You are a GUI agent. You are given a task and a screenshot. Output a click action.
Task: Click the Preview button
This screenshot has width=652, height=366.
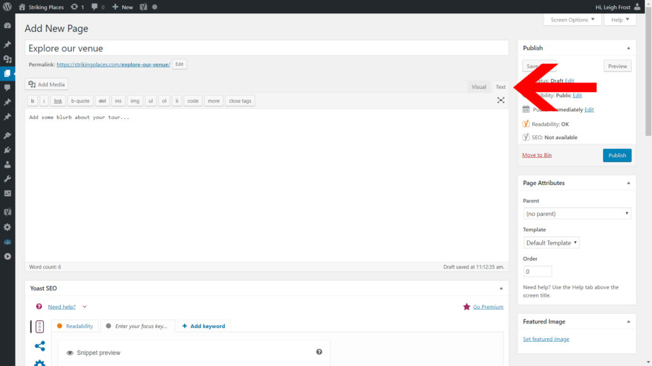coord(617,66)
